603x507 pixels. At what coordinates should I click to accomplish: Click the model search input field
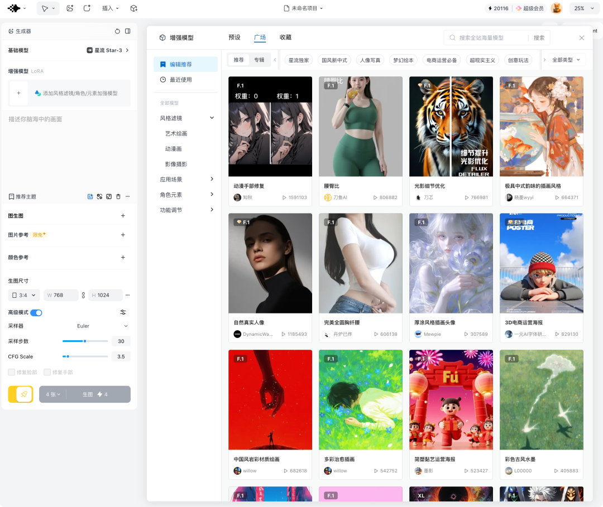486,37
